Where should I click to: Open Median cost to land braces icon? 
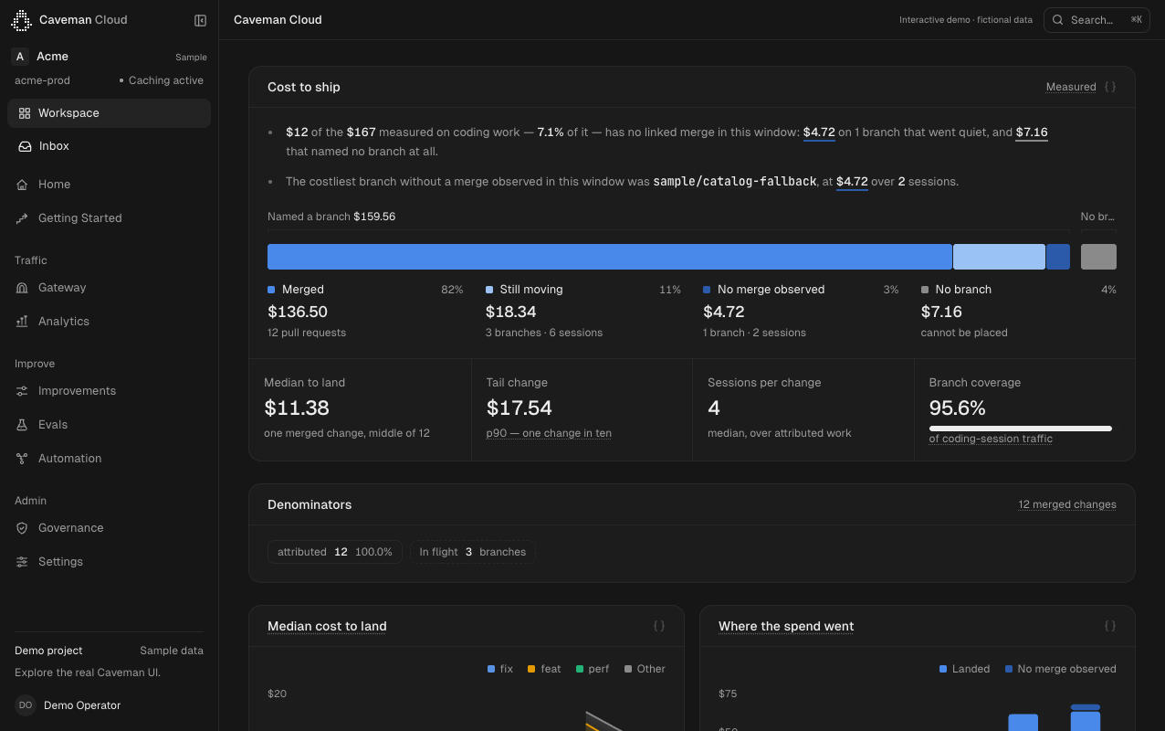click(x=659, y=626)
